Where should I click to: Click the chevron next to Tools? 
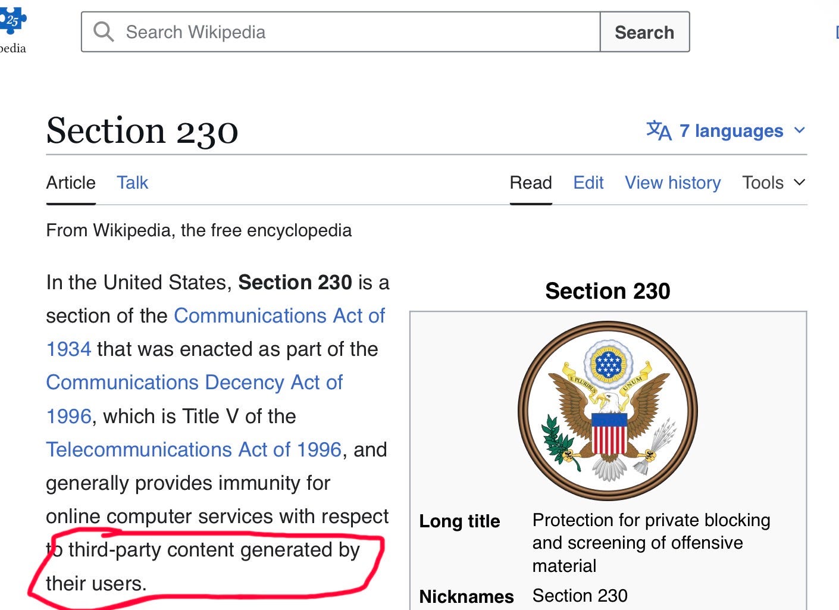tap(800, 182)
